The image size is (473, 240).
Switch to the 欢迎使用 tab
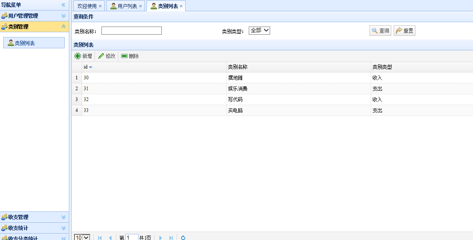point(87,6)
